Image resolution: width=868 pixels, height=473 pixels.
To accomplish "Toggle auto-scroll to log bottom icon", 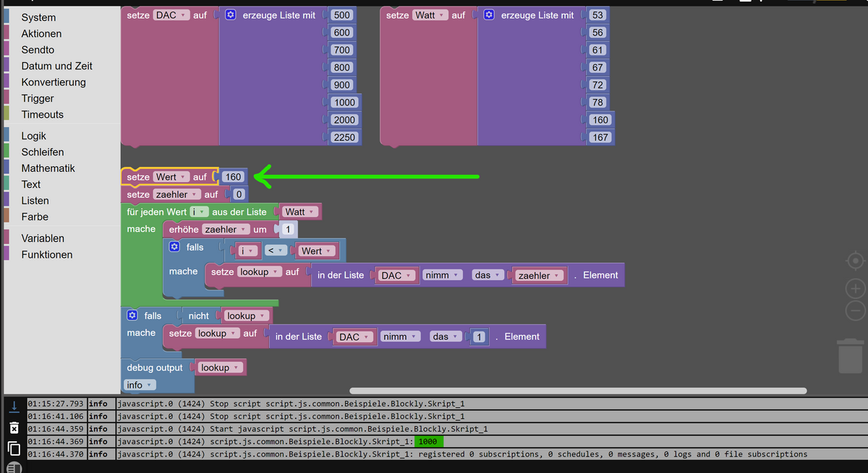I will (x=14, y=407).
